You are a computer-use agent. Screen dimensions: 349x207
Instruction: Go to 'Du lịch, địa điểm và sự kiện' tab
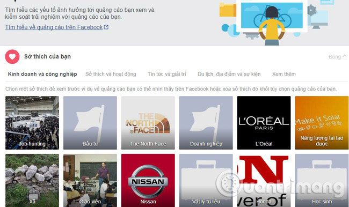229,74
